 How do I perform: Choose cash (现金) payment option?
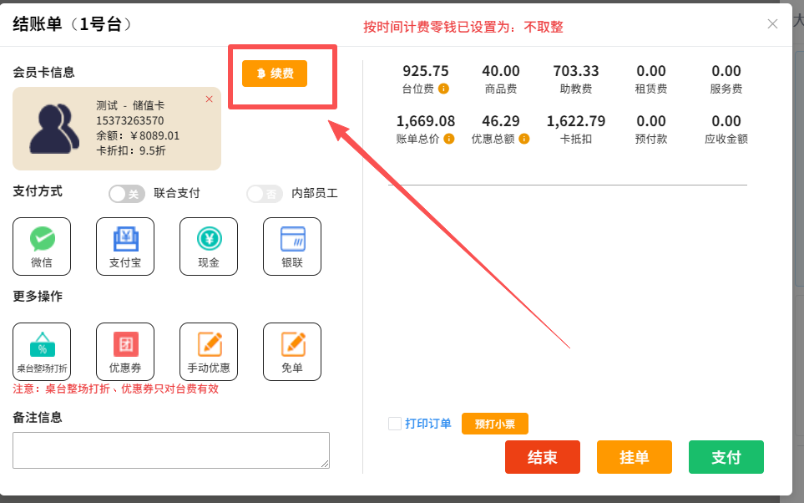(x=208, y=246)
